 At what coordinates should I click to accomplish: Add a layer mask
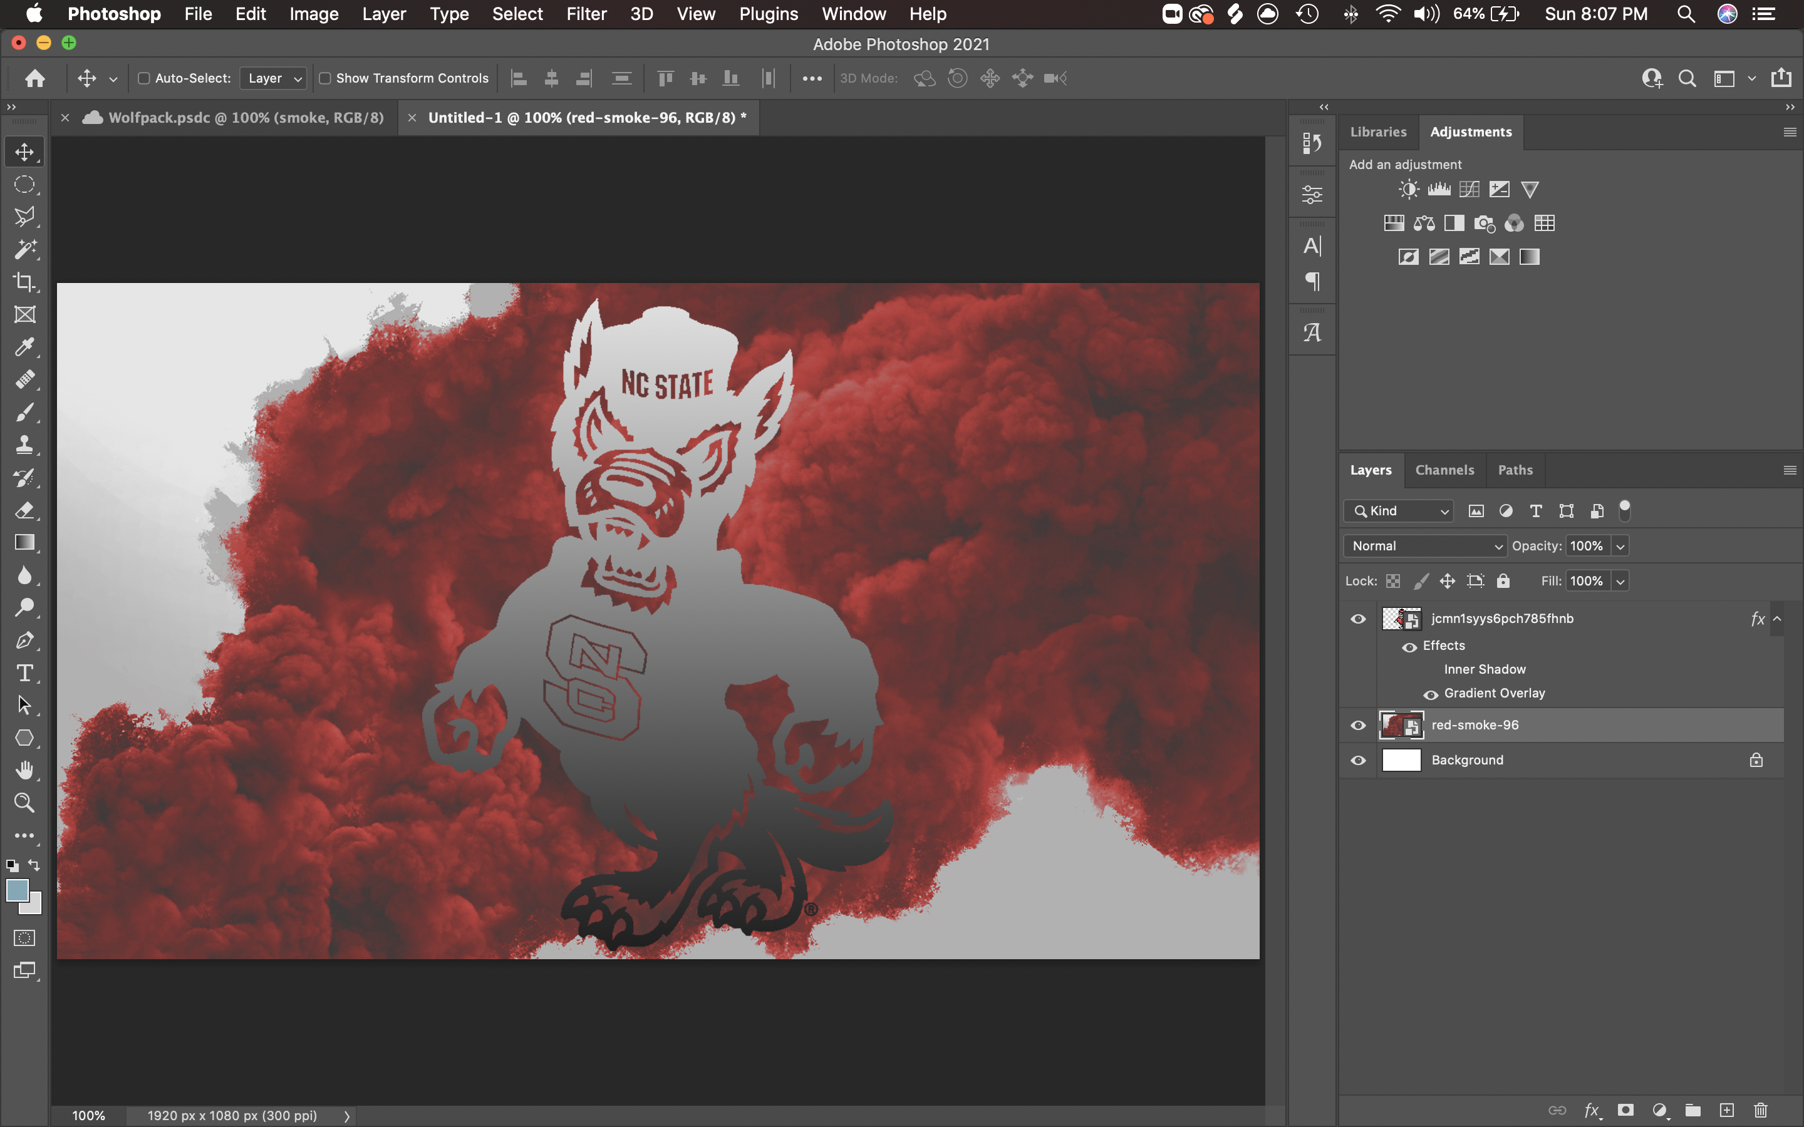pos(1626,1110)
